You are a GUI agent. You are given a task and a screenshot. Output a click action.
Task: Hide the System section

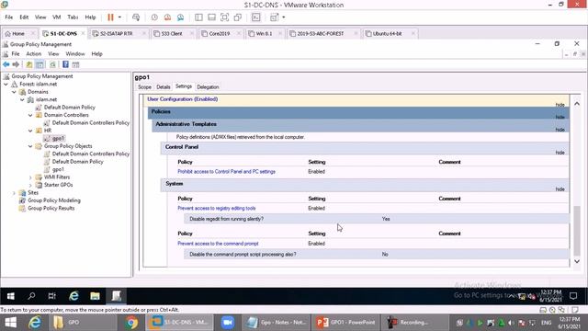click(x=560, y=189)
